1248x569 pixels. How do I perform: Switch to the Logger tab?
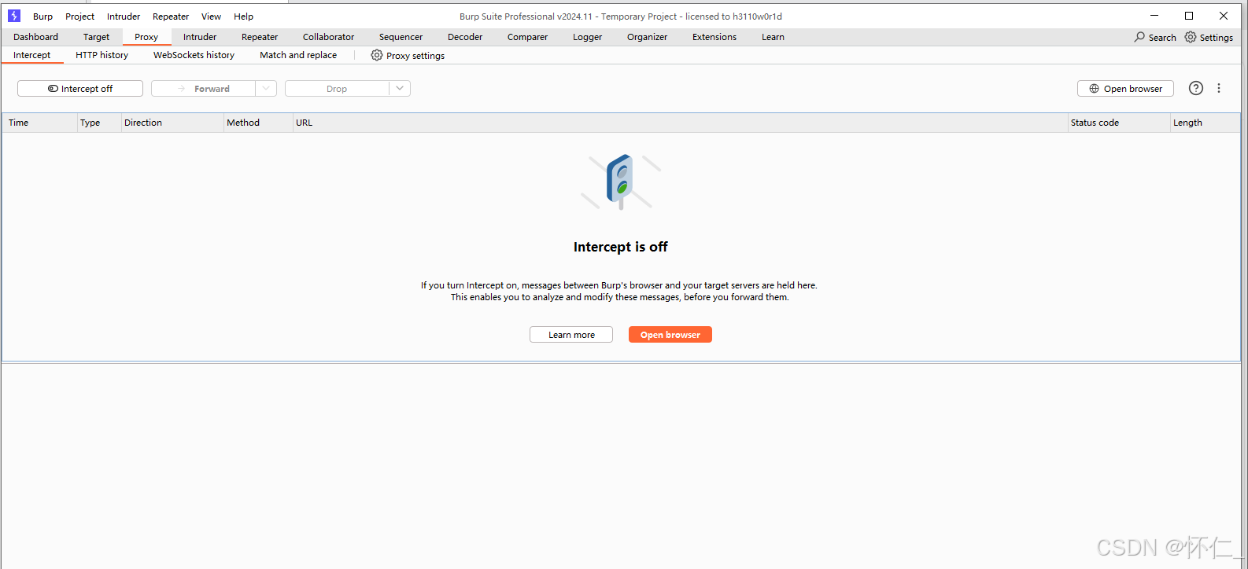tap(587, 37)
